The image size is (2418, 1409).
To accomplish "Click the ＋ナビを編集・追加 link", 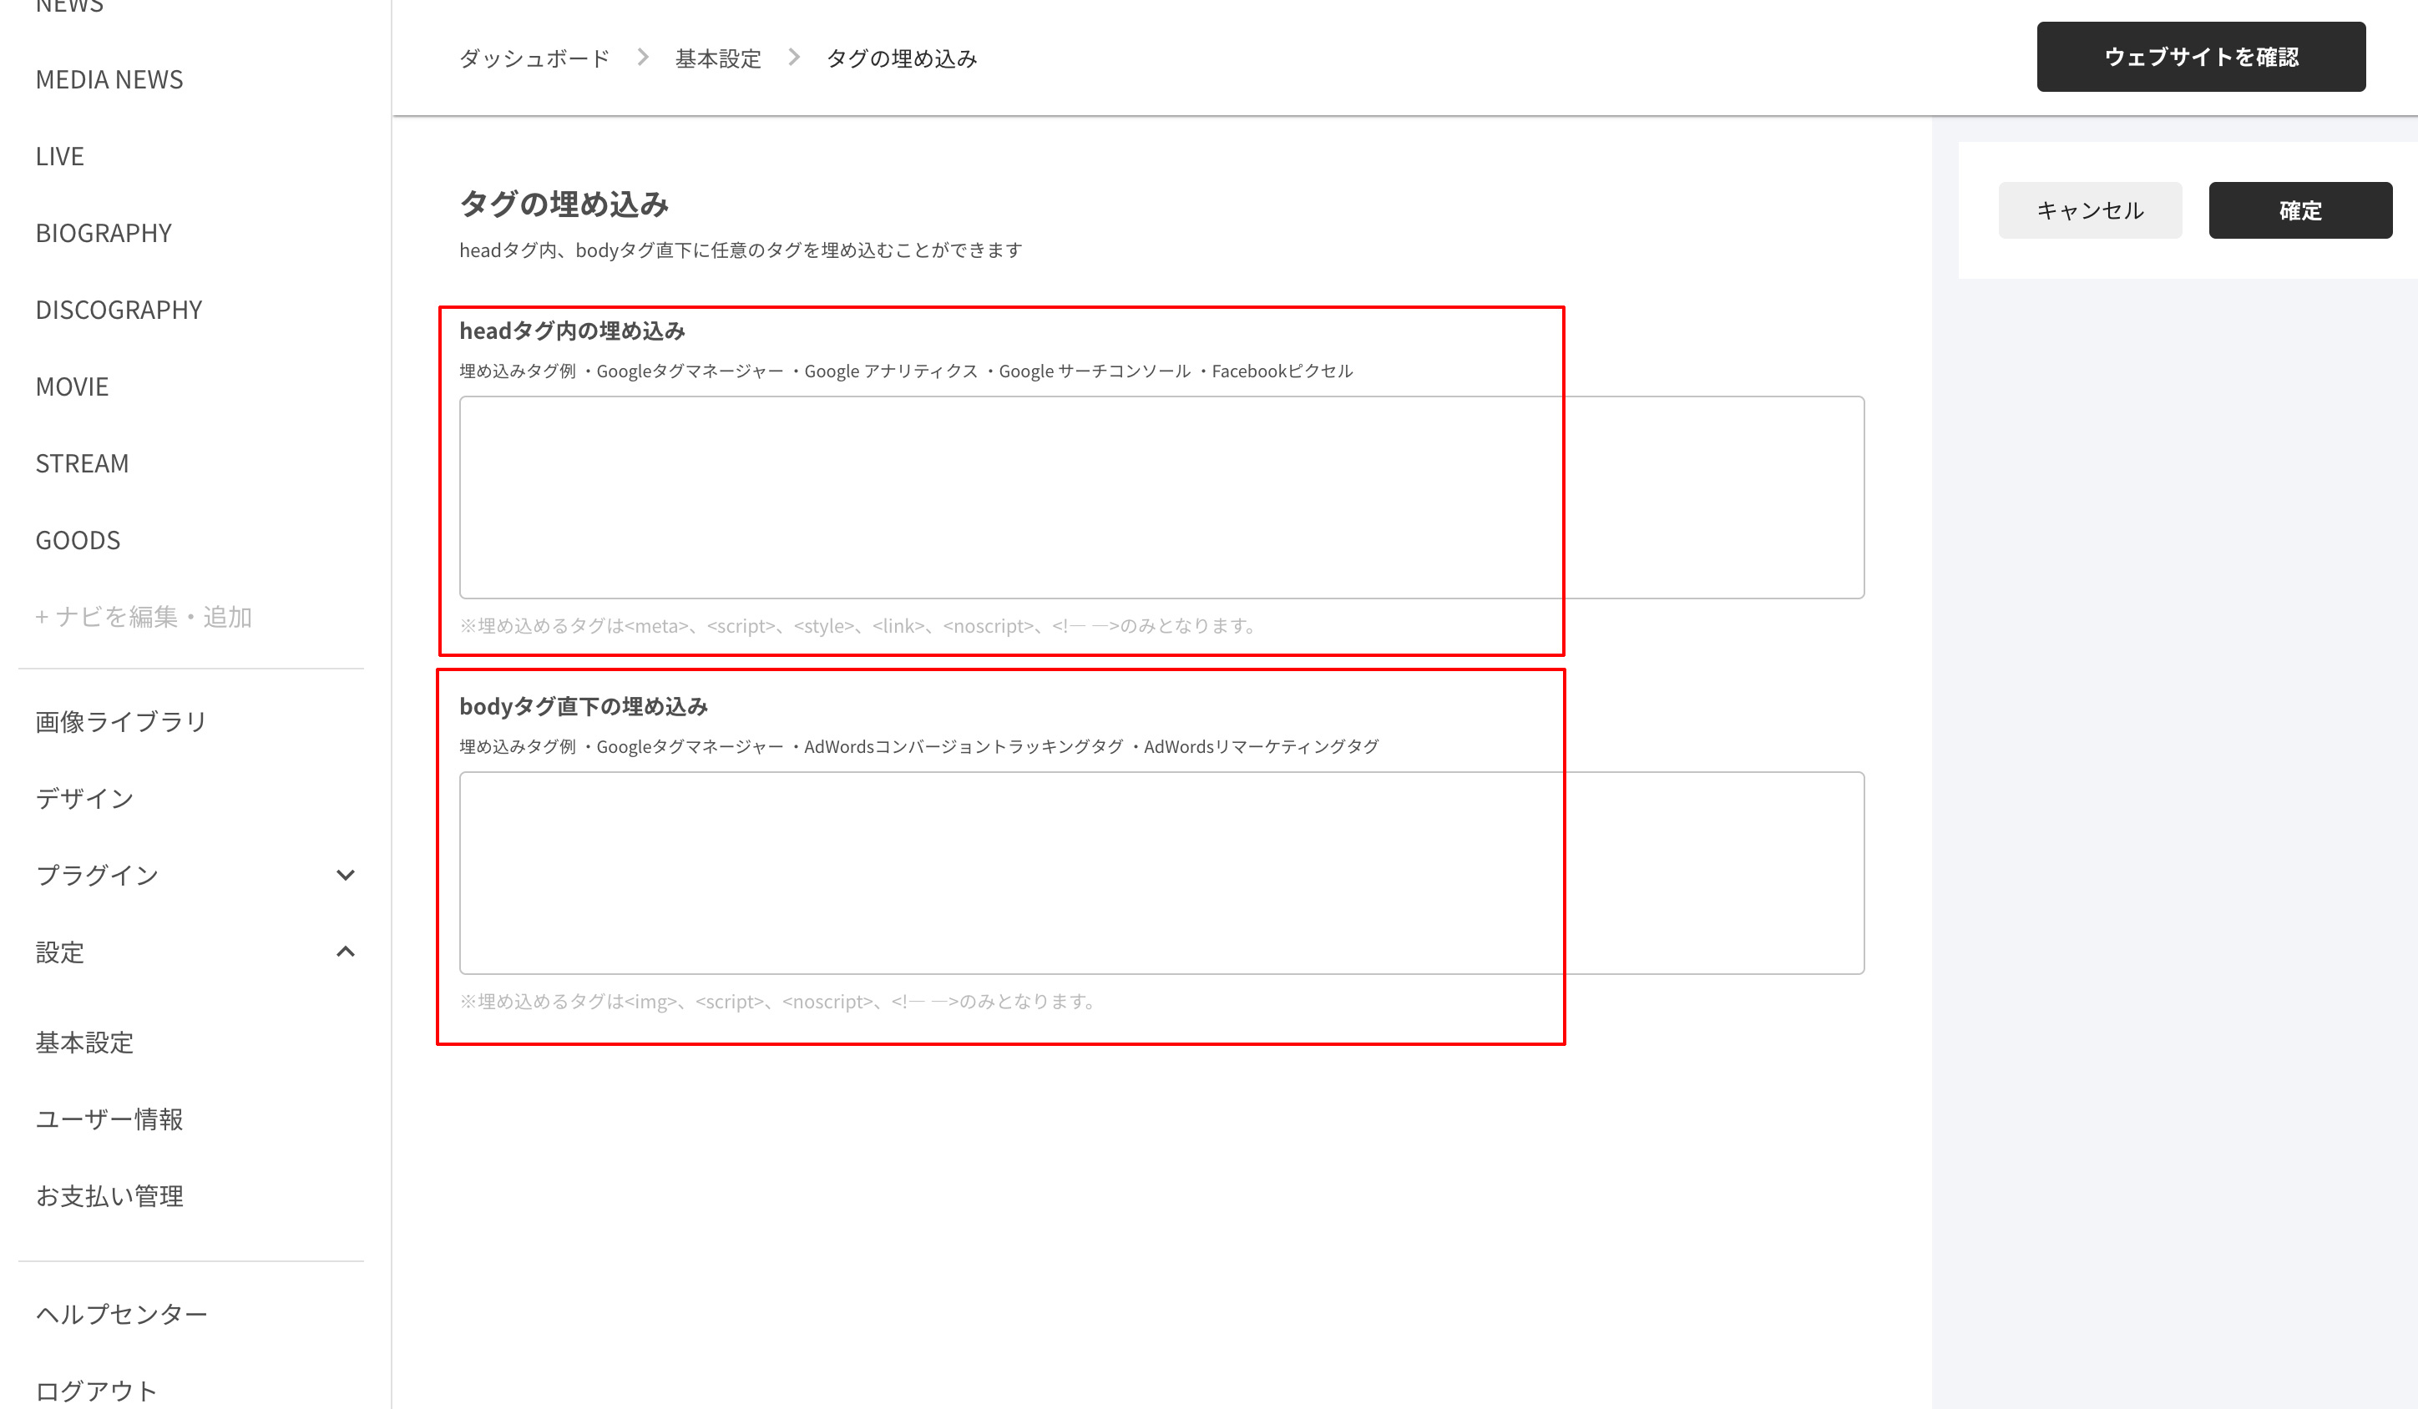I will (144, 617).
